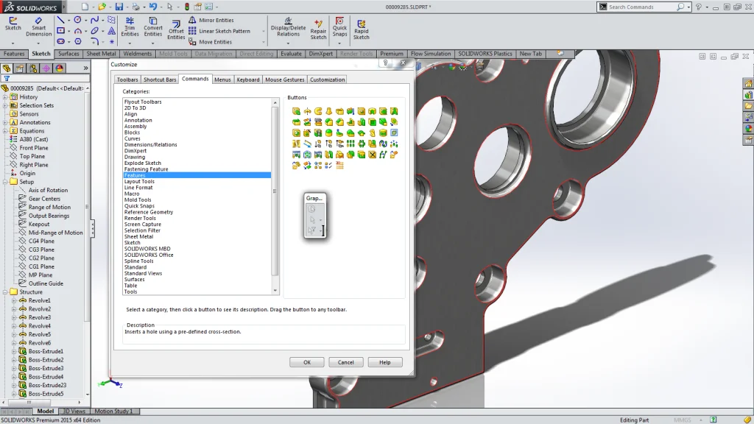Expand the History node in the feature tree
754x424 pixels.
pos(7,96)
